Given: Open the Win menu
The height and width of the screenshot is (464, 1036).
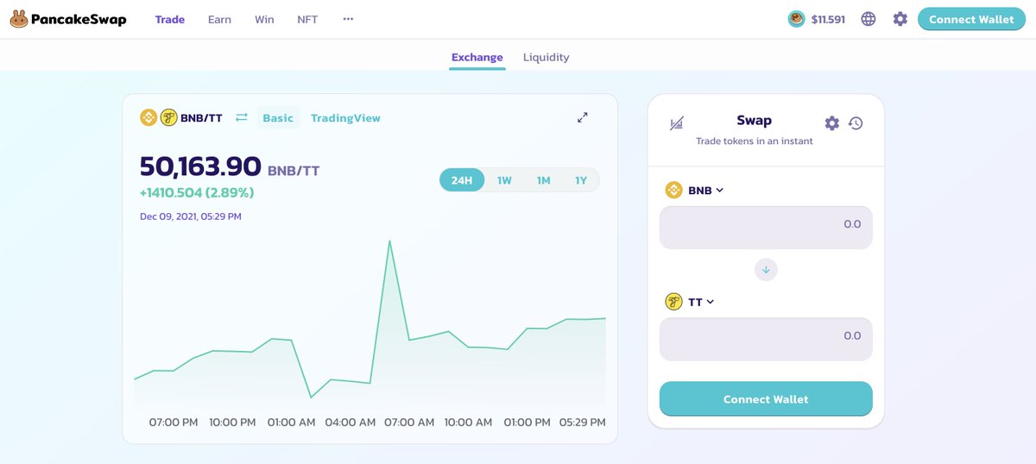Looking at the screenshot, I should click(x=264, y=19).
